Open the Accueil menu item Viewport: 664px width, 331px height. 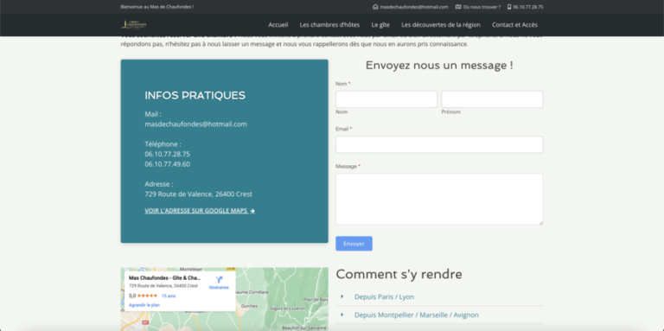coord(278,24)
